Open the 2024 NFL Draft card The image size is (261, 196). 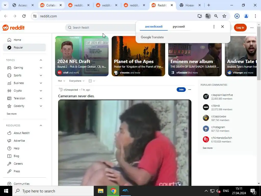tap(82, 56)
